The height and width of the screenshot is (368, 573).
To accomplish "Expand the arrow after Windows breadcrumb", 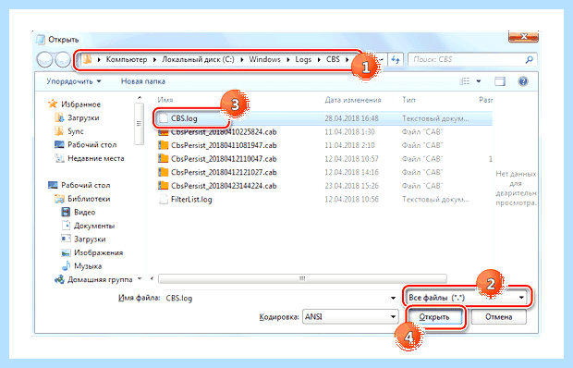I will [287, 59].
